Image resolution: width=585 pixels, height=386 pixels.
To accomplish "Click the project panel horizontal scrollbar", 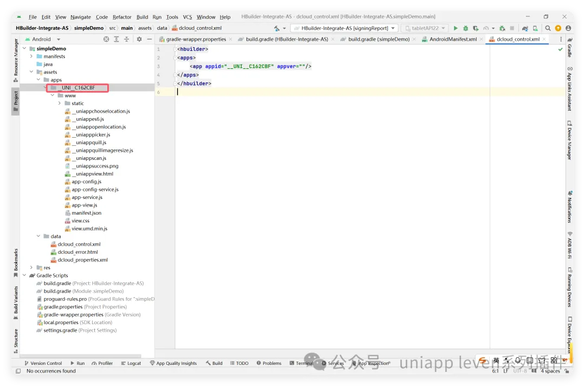I will 80,356.
